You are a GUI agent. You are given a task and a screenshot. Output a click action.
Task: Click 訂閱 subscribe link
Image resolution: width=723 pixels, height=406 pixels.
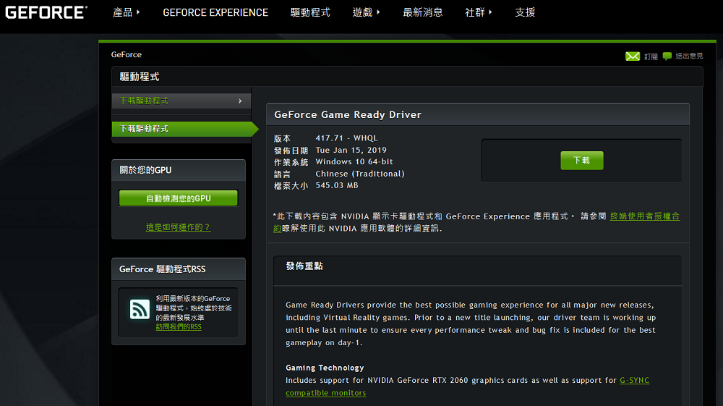coord(651,56)
